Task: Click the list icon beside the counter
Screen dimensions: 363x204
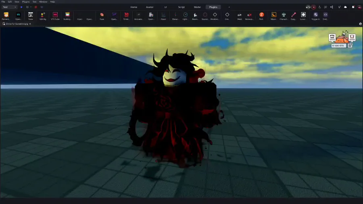Action: (350, 45)
